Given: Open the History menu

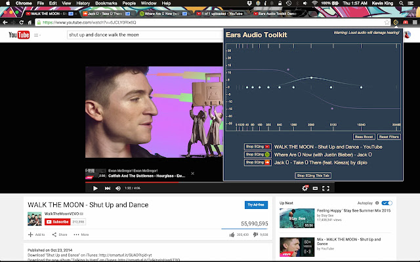Looking at the screenshot, I should click(83, 3).
